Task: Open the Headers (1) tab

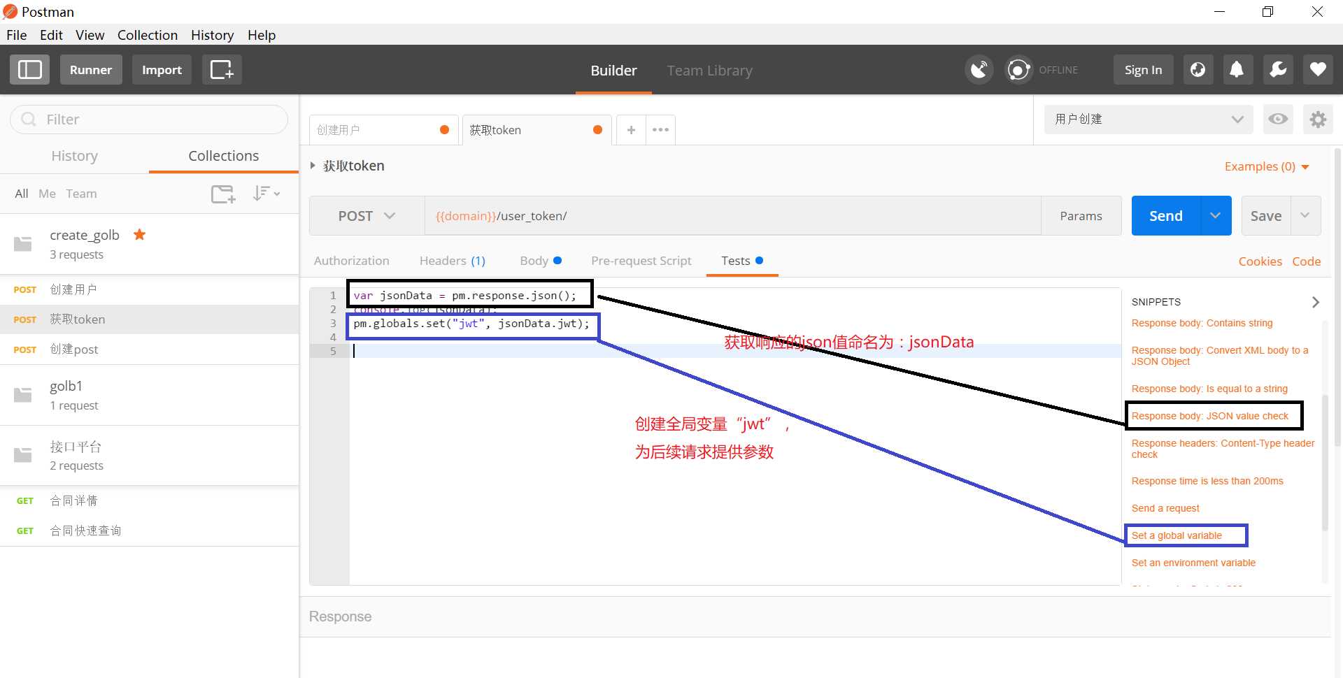Action: pyautogui.click(x=453, y=261)
